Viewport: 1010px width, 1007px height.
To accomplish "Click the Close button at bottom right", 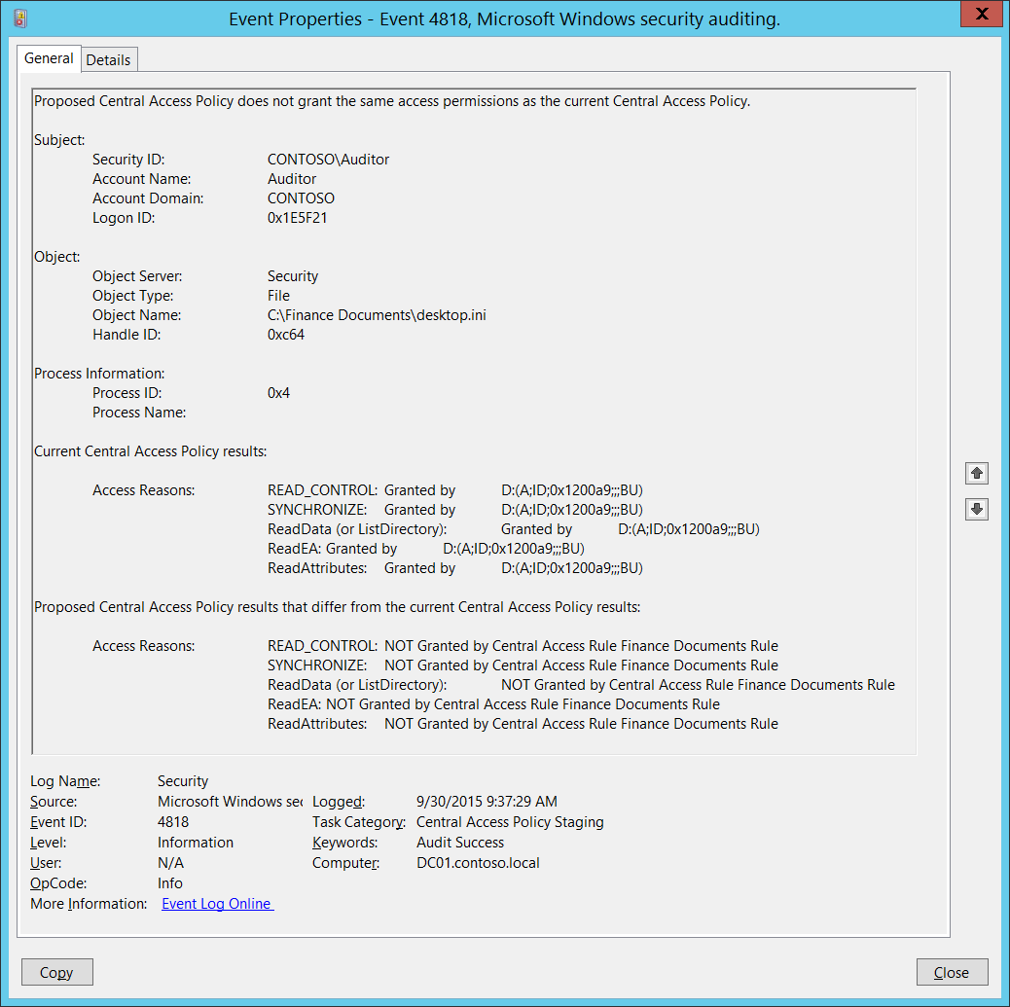I will pyautogui.click(x=951, y=972).
